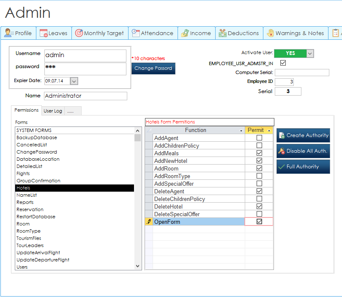Image resolution: width=342 pixels, height=297 pixels.
Task: Toggle the AddRoom permit checkbox
Action: (x=259, y=168)
